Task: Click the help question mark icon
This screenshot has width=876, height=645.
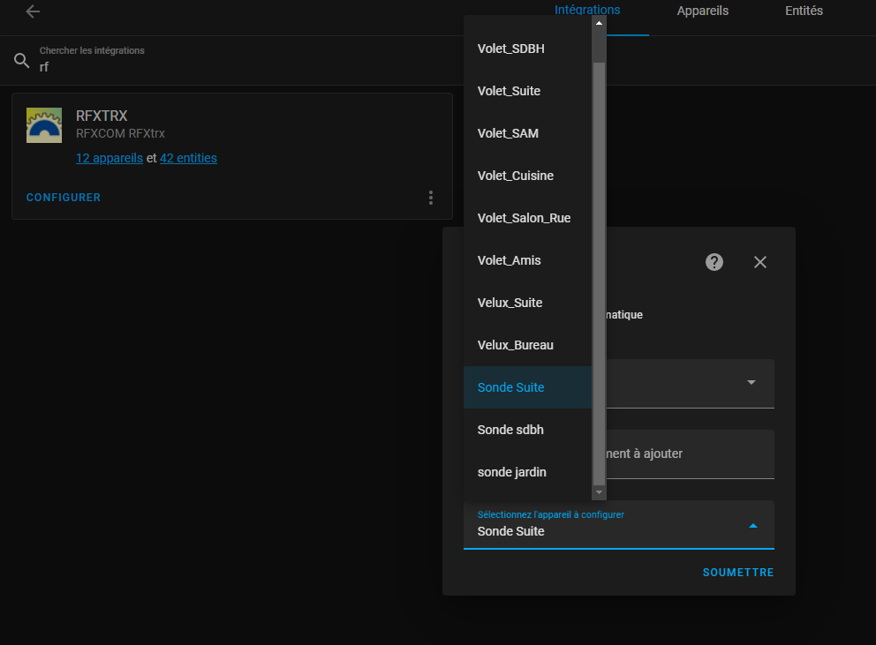Action: pos(714,262)
